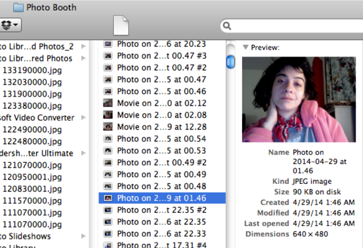This screenshot has height=248, width=363.
Task: Click the blue column scrollbar thumb
Action: pos(230,62)
